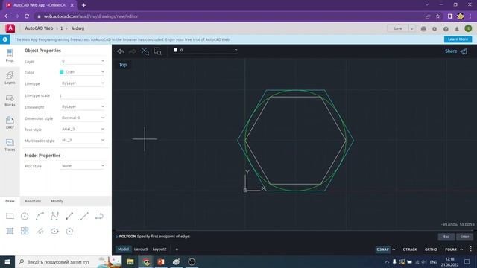Viewport: 477px width, 268px height.
Task: Expand OSNAP settings caret
Action: click(x=394, y=249)
